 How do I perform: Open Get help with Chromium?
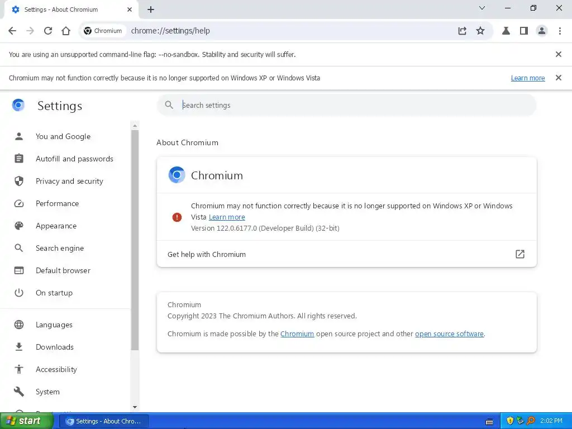(x=346, y=254)
